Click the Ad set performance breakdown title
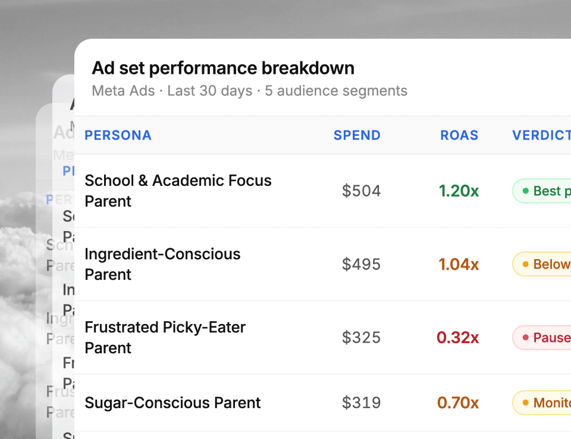571x439 pixels. pos(223,69)
